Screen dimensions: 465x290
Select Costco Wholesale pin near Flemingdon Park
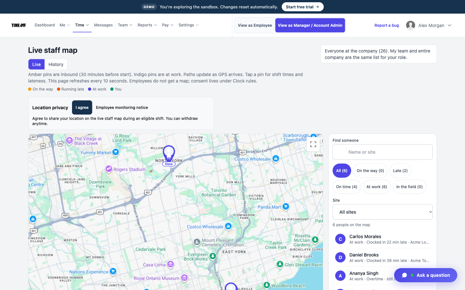tap(228, 226)
